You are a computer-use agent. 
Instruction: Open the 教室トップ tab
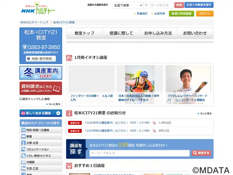point(84,33)
